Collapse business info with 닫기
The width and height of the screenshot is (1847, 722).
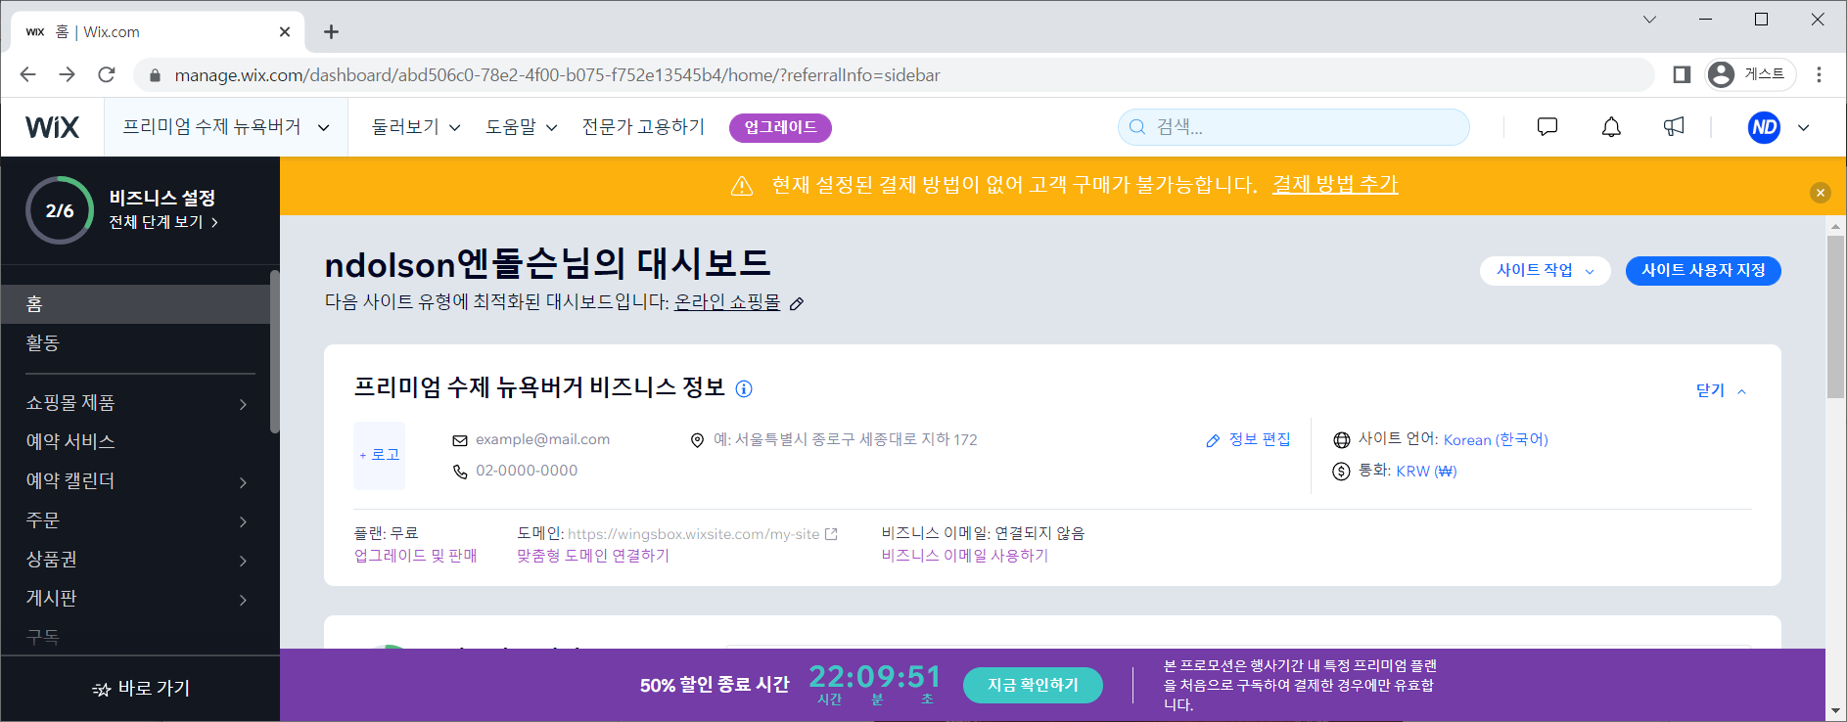[1721, 390]
